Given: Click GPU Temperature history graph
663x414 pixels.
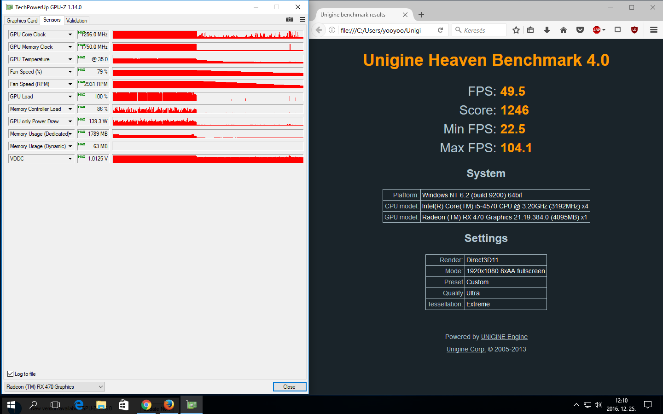Looking at the screenshot, I should click(x=208, y=59).
